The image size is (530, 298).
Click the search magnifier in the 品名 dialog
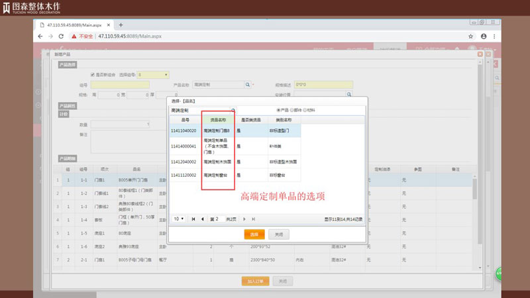coord(233,110)
